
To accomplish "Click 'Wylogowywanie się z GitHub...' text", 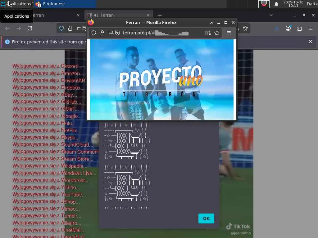I will (47, 102).
